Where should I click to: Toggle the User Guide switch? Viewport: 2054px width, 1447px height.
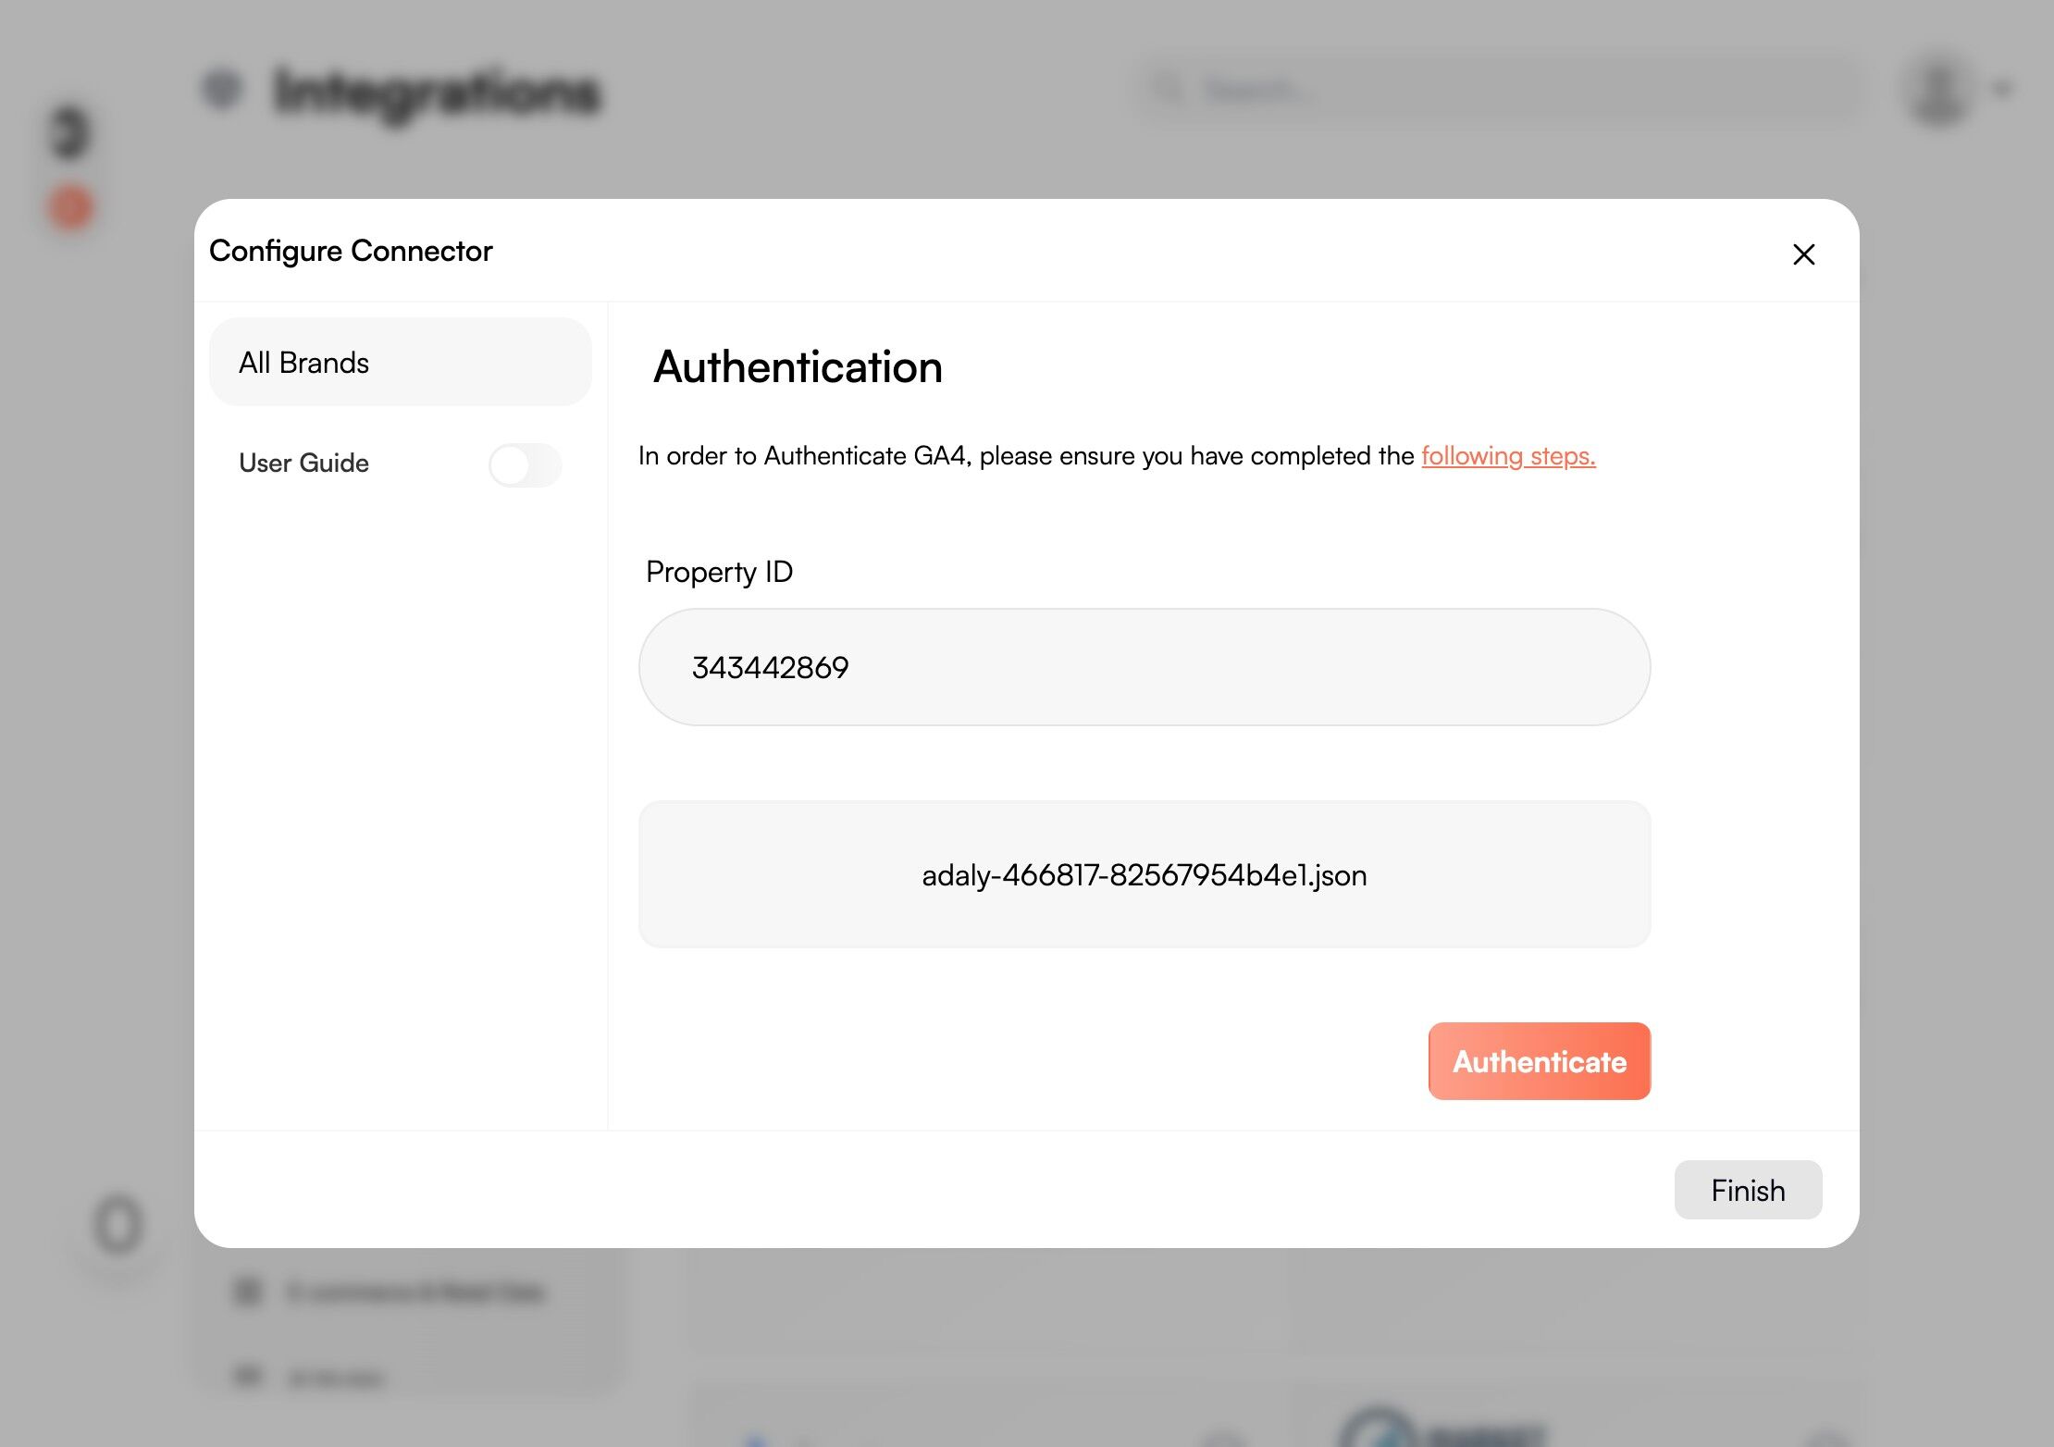coord(525,464)
